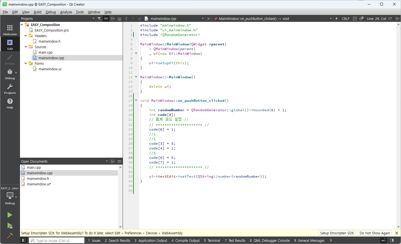
Task: Open the Terminal output pane
Action: pyautogui.click(x=212, y=240)
